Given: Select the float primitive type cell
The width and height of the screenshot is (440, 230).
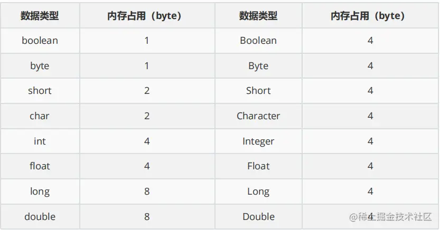Looking at the screenshot, I should click(x=40, y=166).
